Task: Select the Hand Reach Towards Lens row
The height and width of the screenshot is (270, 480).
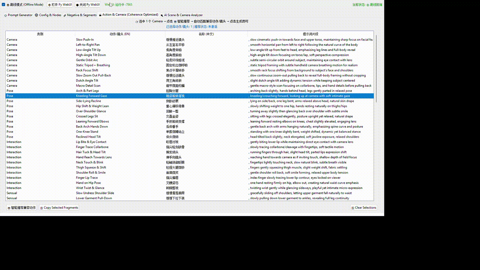Action: click(190, 157)
